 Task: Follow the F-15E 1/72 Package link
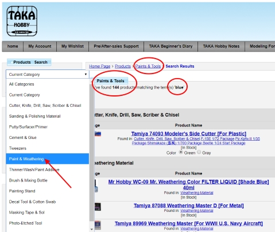pyautogui.click(x=218, y=138)
